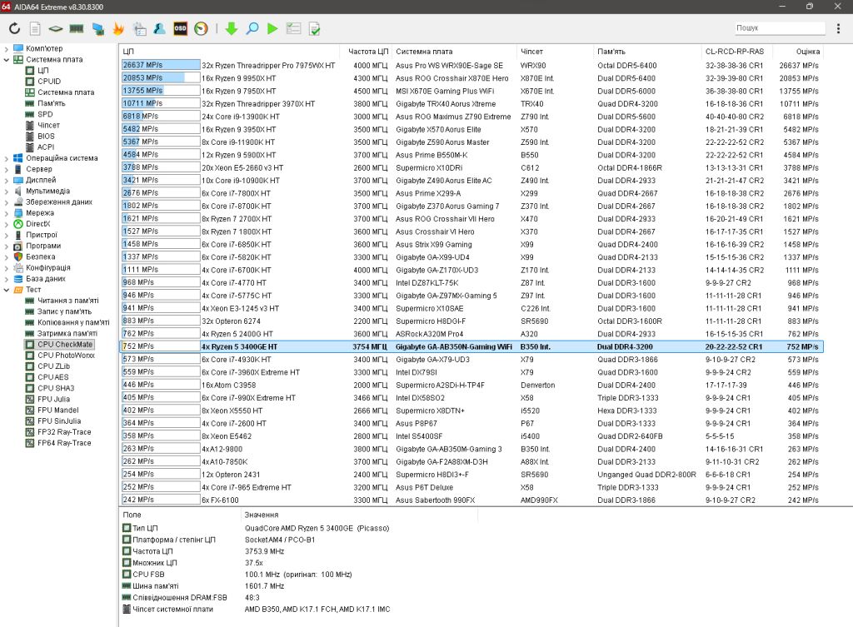Image resolution: width=853 pixels, height=627 pixels.
Task: Sort by the CL-RCD-RP-RAS column header
Action: coord(735,51)
